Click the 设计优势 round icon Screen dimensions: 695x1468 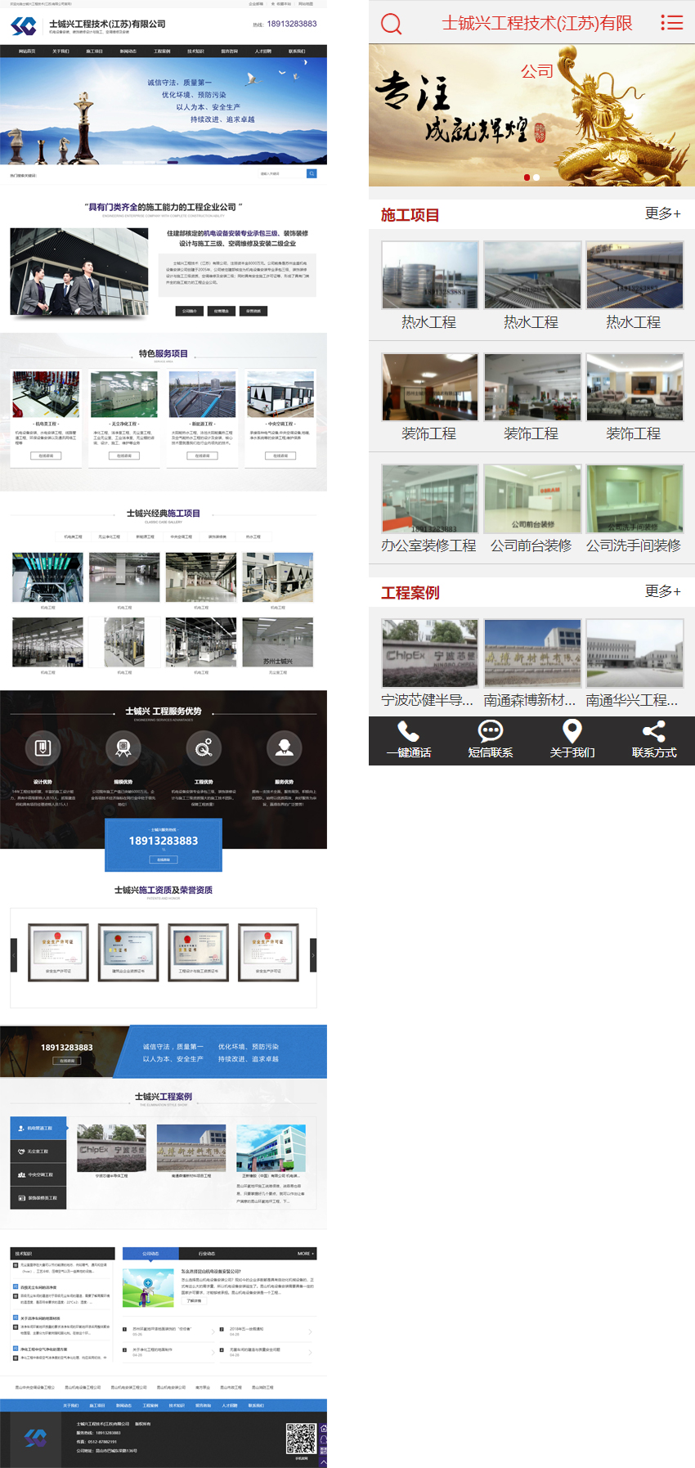43,747
